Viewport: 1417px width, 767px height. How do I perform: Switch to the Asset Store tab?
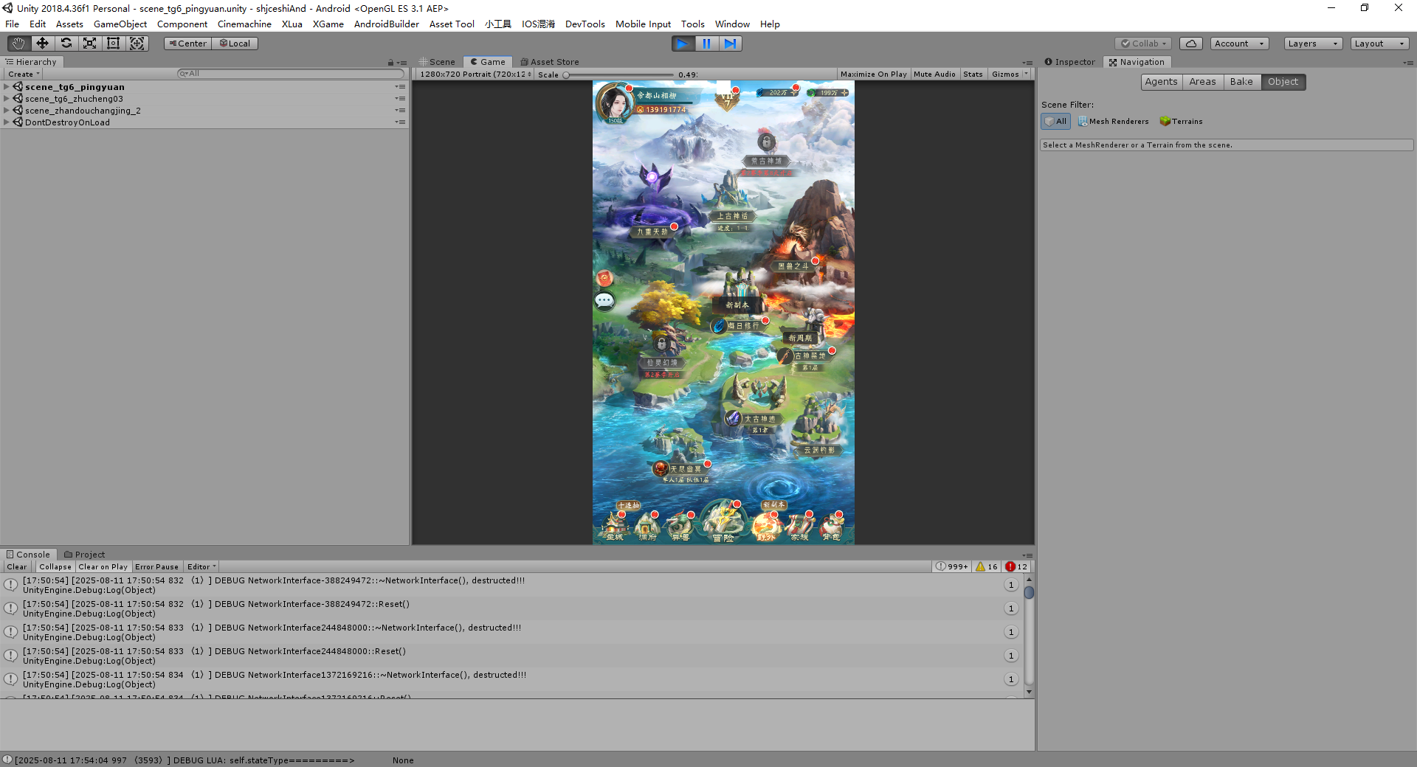tap(550, 62)
